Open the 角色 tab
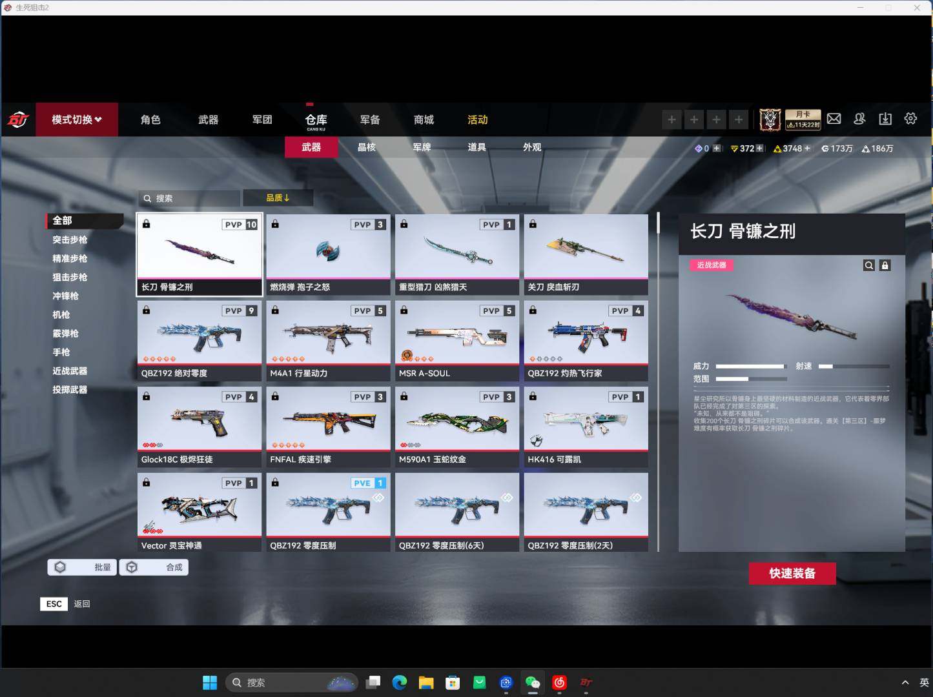The height and width of the screenshot is (697, 933). point(150,119)
